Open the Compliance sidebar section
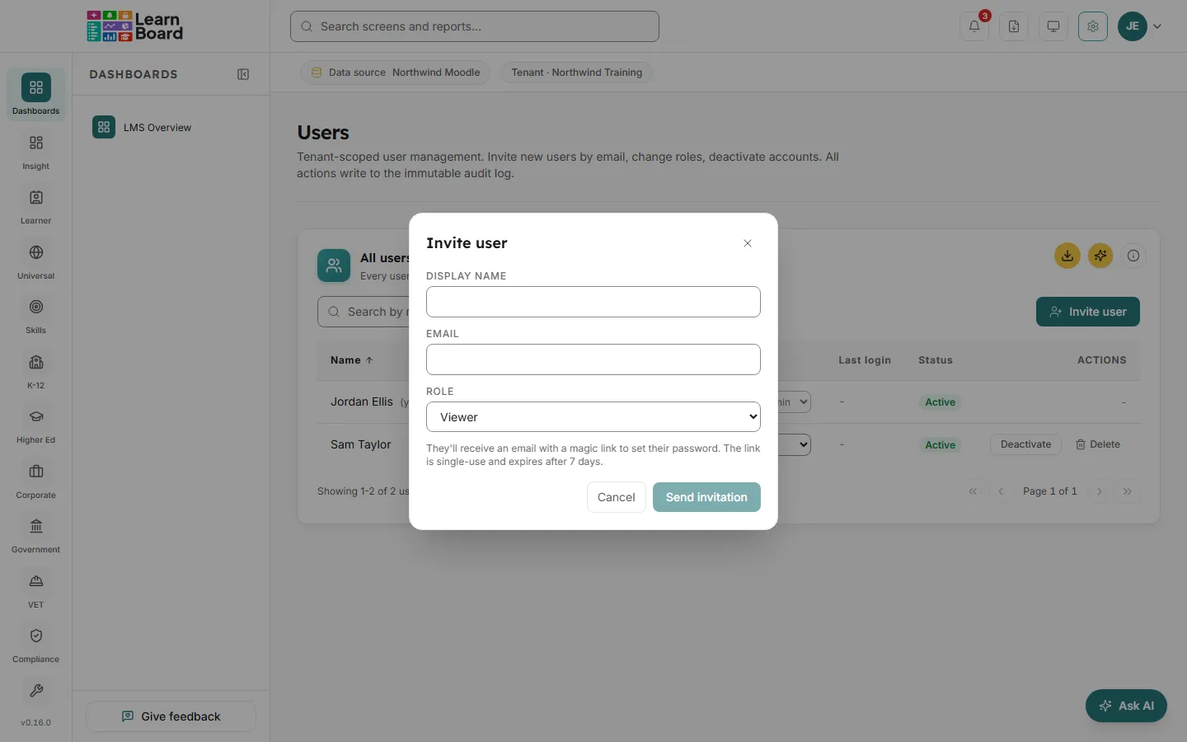 [x=36, y=646]
